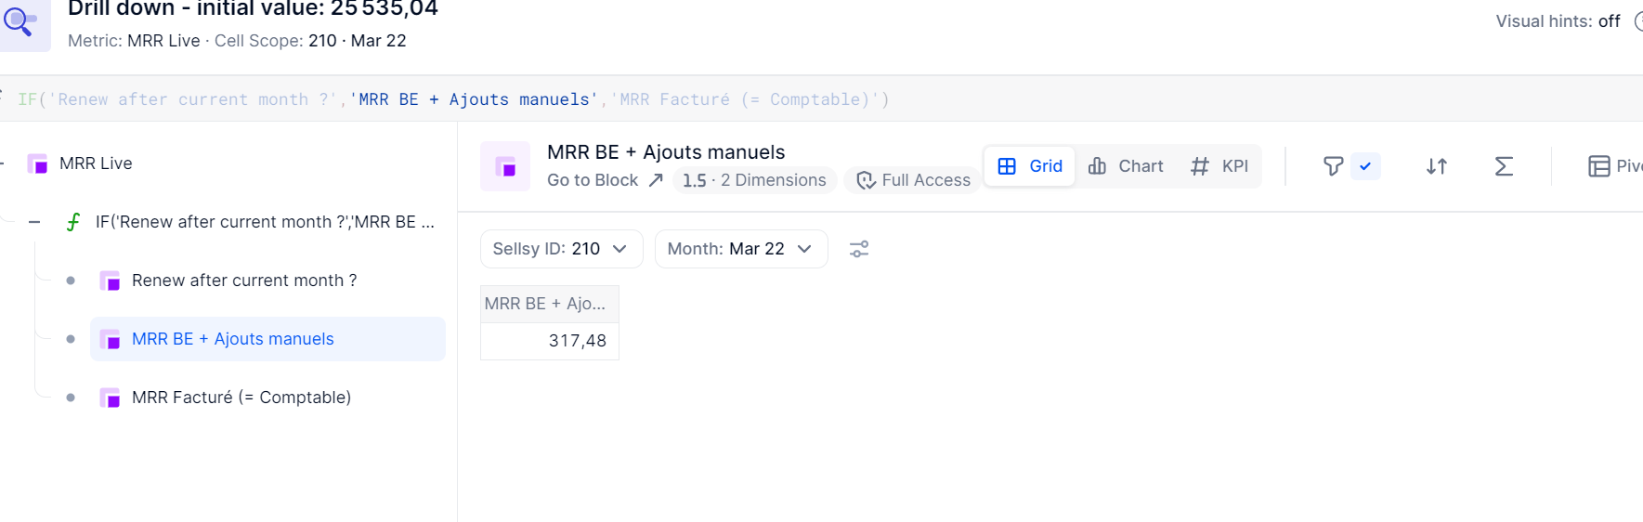Image resolution: width=1643 pixels, height=522 pixels.
Task: Switch to Grid view
Action: [1030, 166]
